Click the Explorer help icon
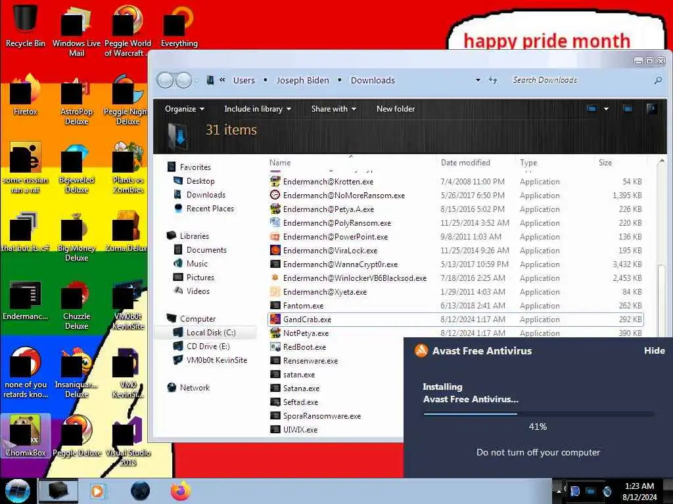This screenshot has width=673, height=504. point(651,109)
